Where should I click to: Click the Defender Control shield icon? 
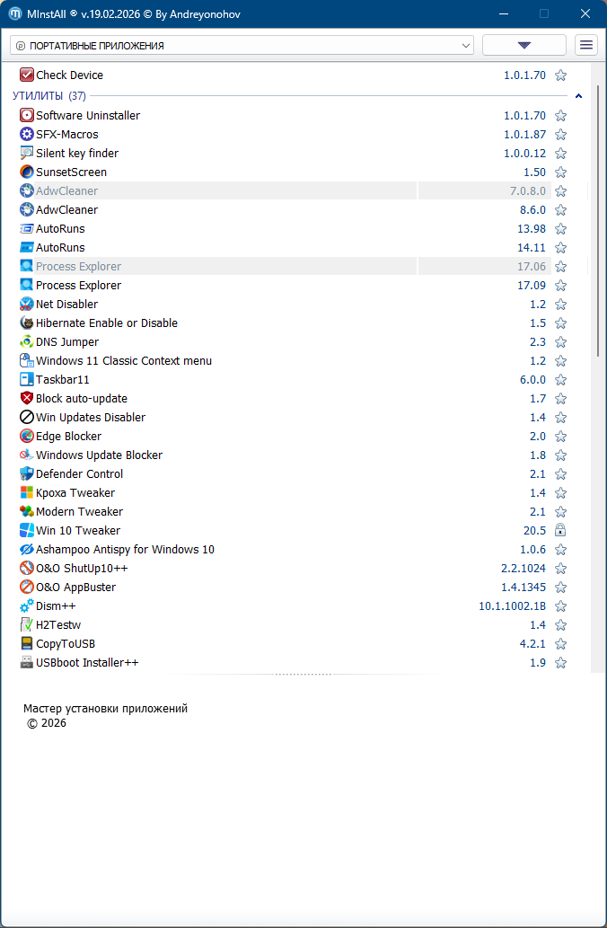tap(27, 473)
